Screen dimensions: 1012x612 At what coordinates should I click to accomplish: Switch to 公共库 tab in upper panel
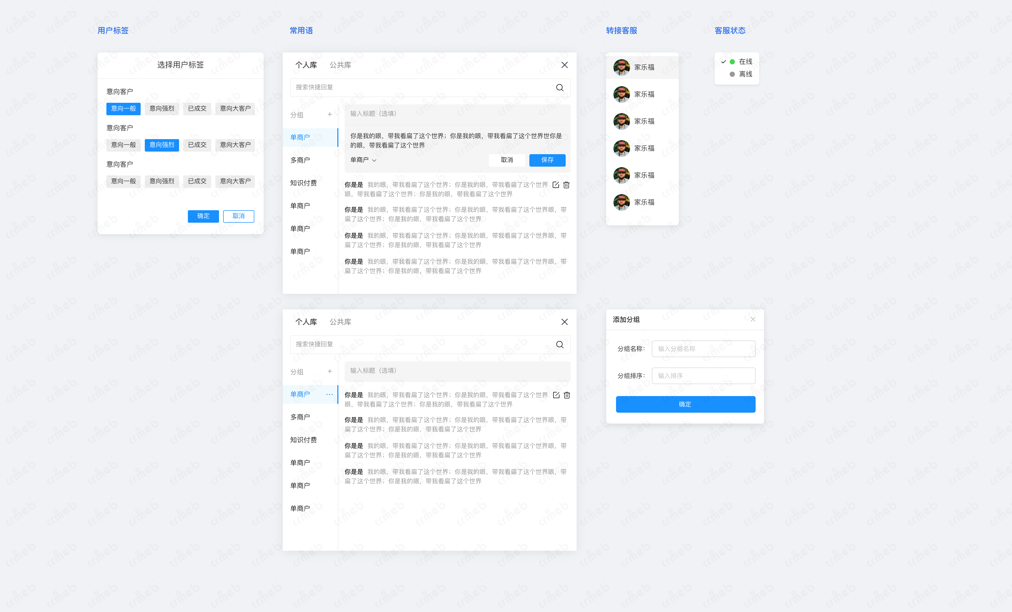point(340,65)
